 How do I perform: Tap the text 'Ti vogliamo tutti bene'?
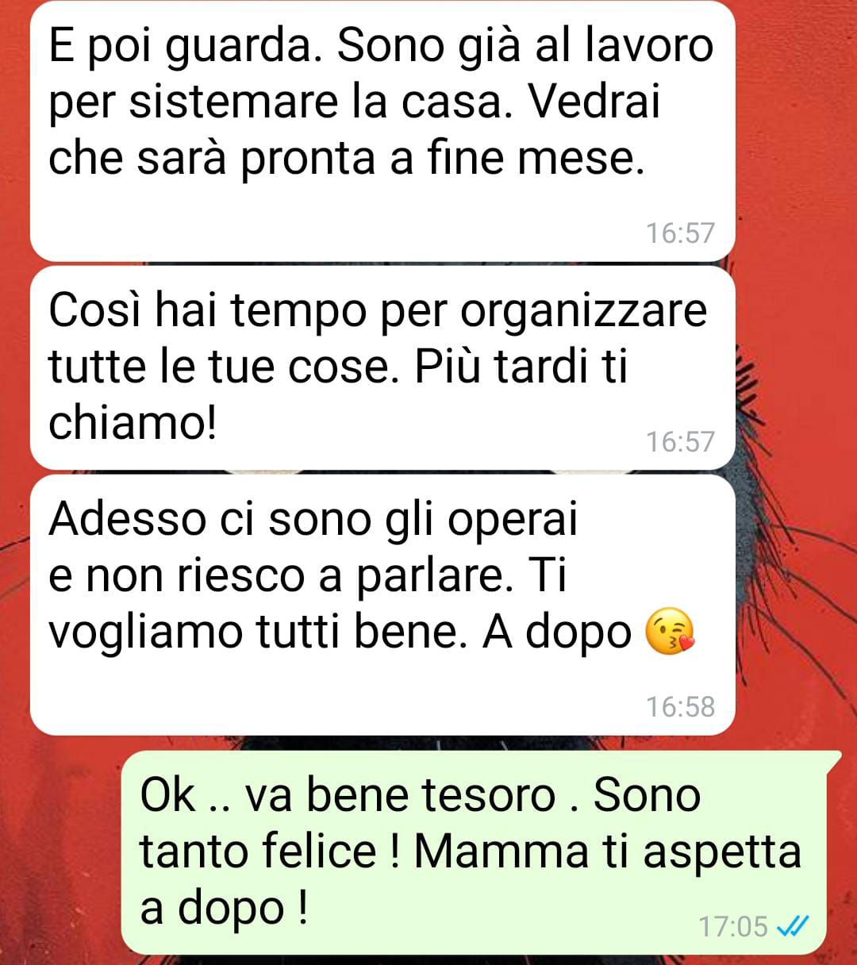(x=307, y=604)
